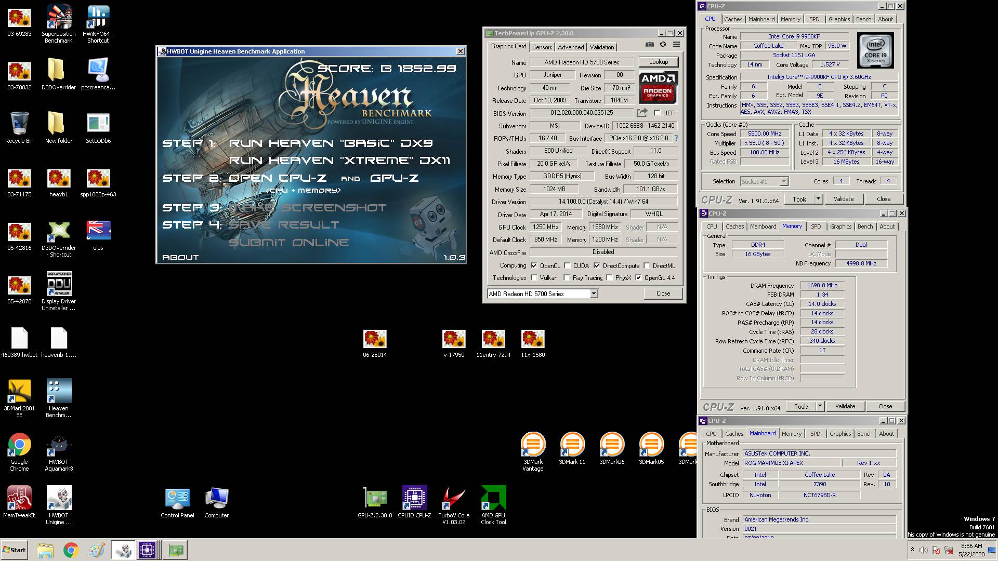Switch to the Advanced tab in GPU-Z
998x561 pixels.
571,47
